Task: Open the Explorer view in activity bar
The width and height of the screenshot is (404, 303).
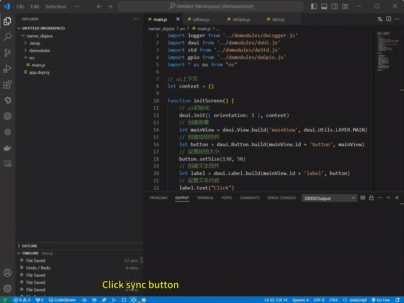Action: click(8, 21)
